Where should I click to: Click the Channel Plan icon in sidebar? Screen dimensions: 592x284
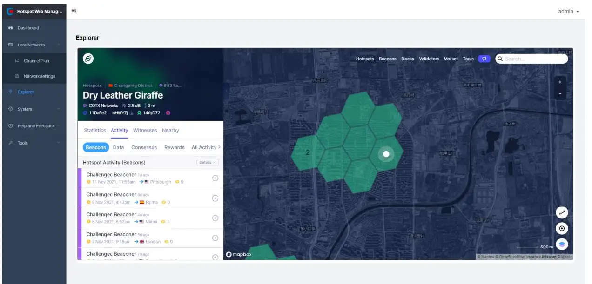tap(17, 61)
